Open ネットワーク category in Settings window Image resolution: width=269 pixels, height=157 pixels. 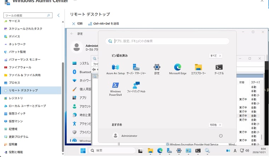coord(81,81)
